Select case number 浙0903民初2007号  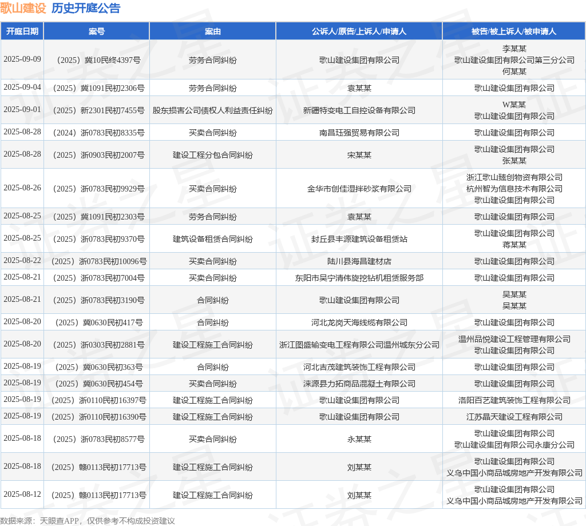(x=98, y=156)
